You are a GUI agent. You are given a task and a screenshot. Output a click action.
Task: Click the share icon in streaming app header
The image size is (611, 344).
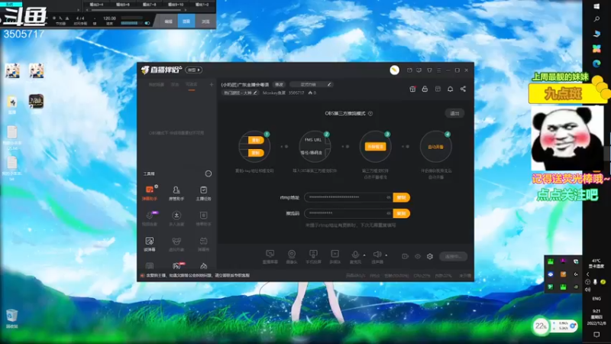pyautogui.click(x=463, y=89)
